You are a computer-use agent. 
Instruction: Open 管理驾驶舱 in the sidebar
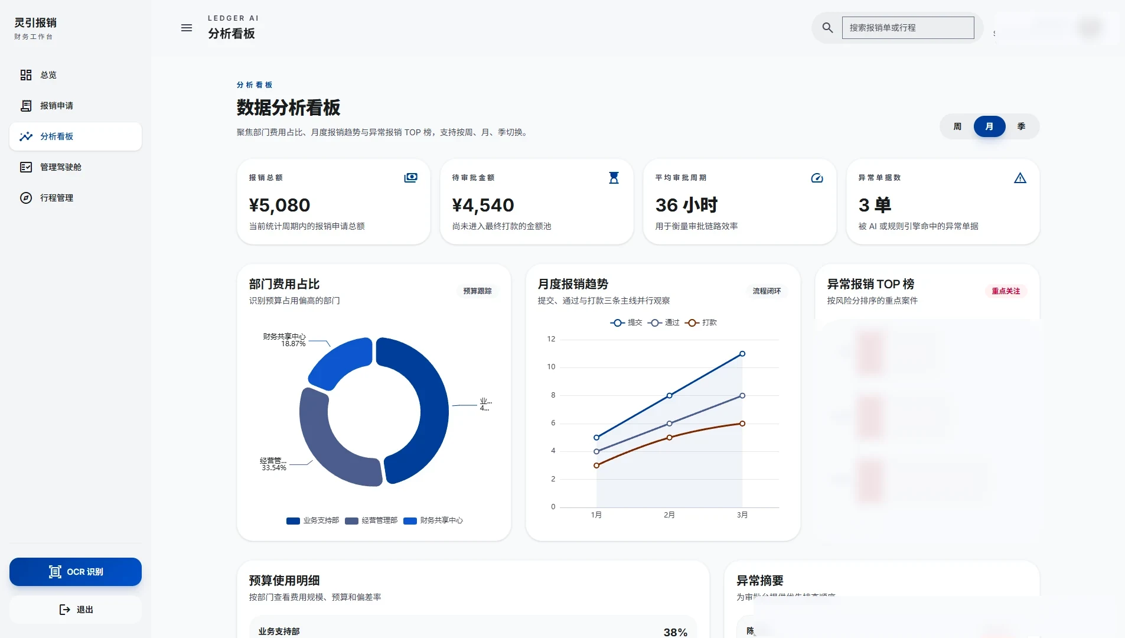[76, 167]
